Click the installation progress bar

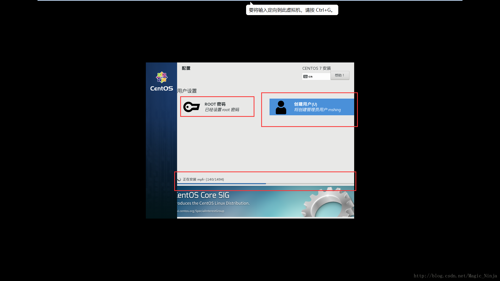266,184
